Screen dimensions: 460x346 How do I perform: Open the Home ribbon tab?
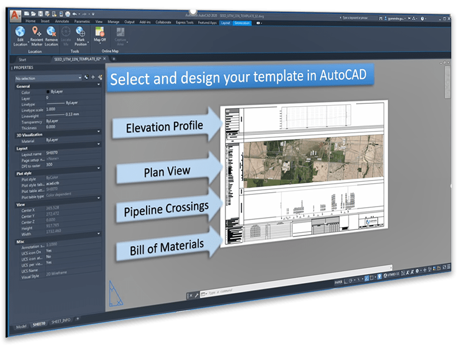point(31,21)
